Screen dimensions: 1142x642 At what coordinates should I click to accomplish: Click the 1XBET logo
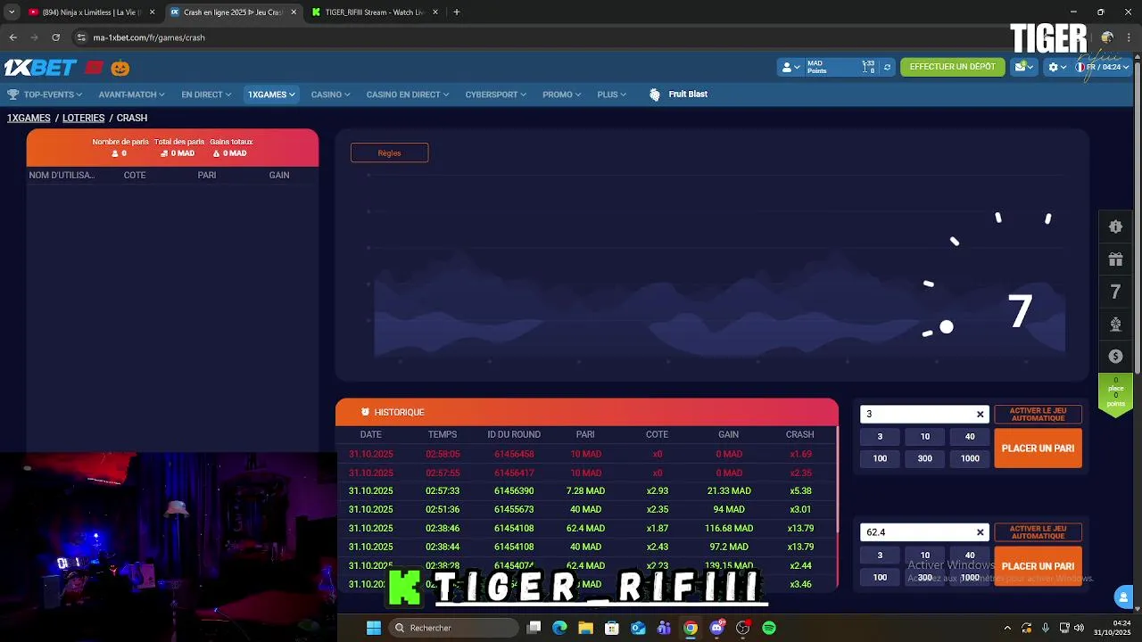point(40,68)
